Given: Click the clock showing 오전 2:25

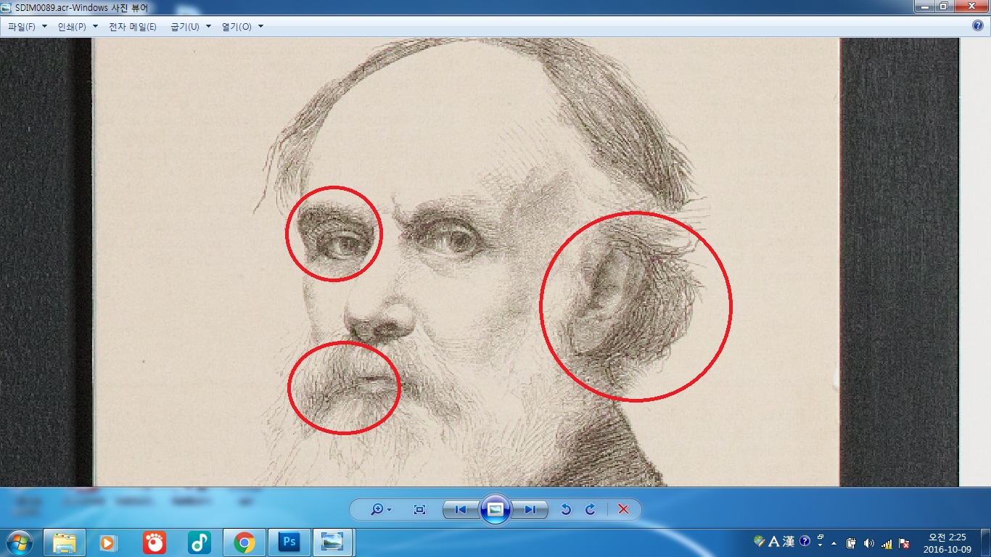Looking at the screenshot, I should pyautogui.click(x=947, y=542).
